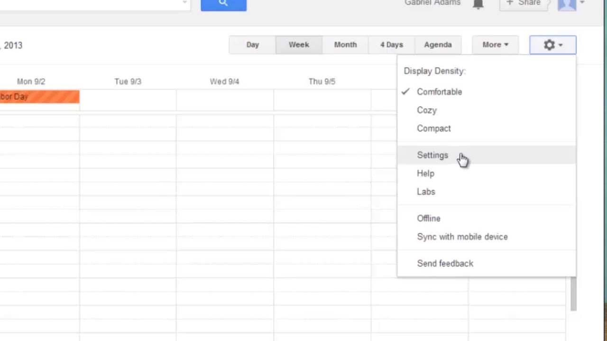Switch to Month view
607x341 pixels.
pyautogui.click(x=345, y=45)
